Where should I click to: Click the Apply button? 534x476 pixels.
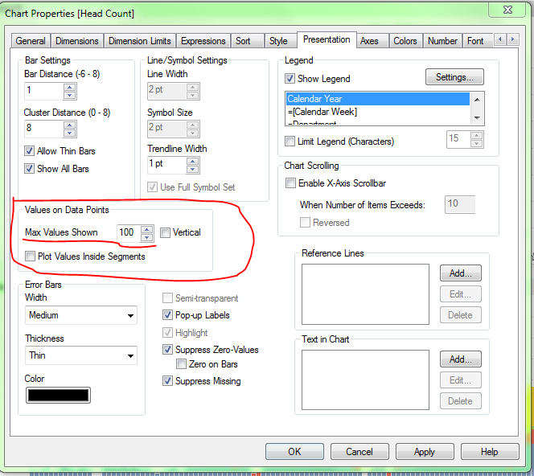(x=425, y=452)
